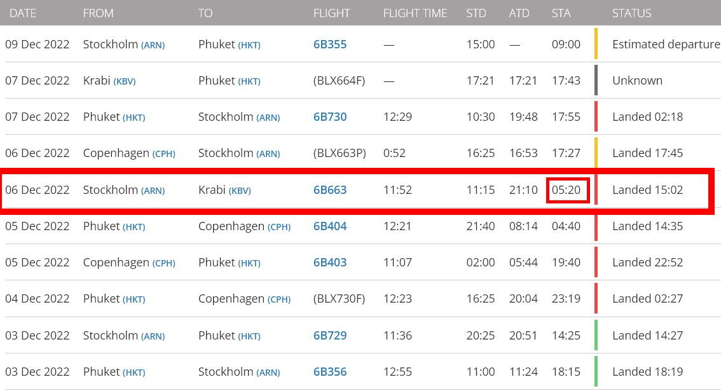721x391 pixels.
Task: Click flight 6B729 link
Action: click(330, 336)
